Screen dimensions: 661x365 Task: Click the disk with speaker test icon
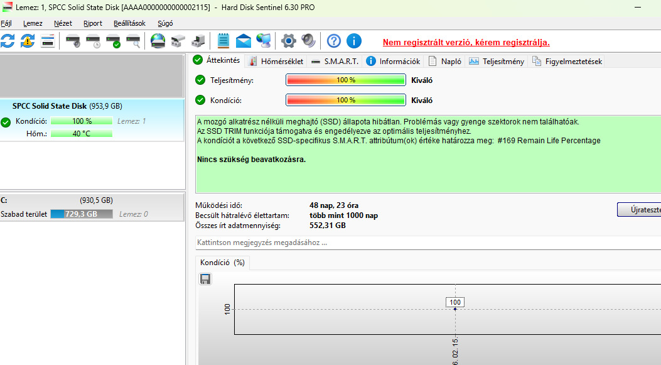click(73, 41)
